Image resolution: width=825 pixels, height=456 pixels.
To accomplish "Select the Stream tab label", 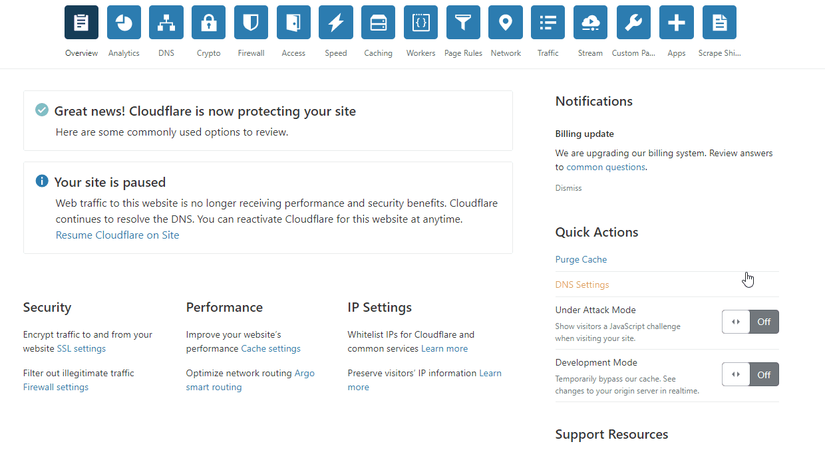I will click(590, 53).
